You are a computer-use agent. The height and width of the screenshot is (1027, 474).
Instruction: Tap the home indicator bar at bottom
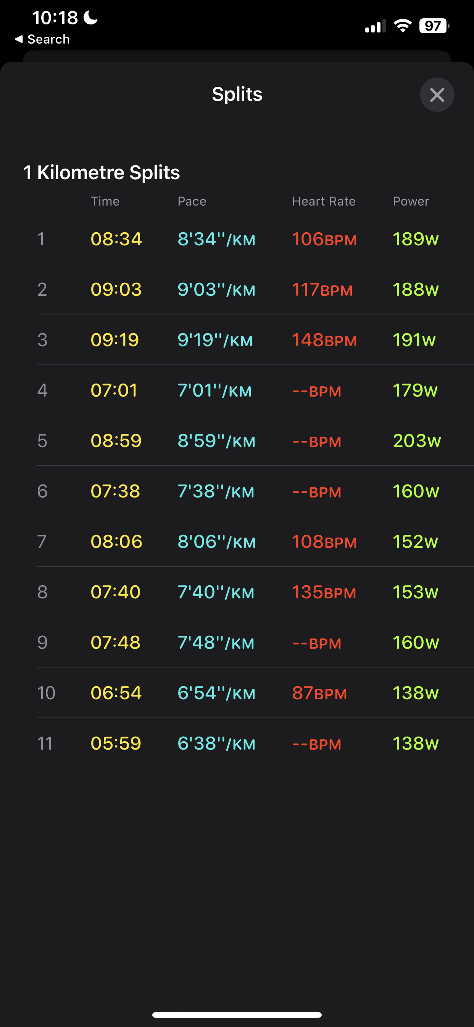point(237,1014)
